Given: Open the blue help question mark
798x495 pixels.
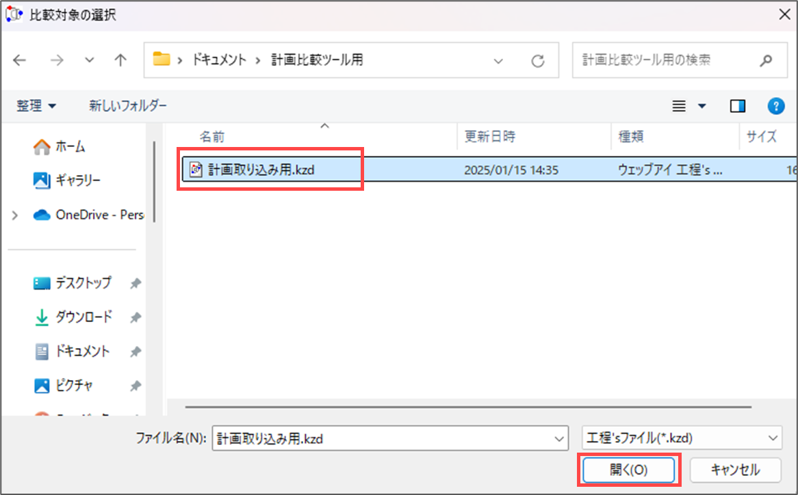Looking at the screenshot, I should coord(775,106).
